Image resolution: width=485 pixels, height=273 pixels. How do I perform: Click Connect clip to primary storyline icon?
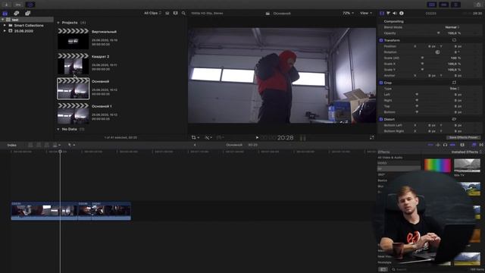pos(30,145)
